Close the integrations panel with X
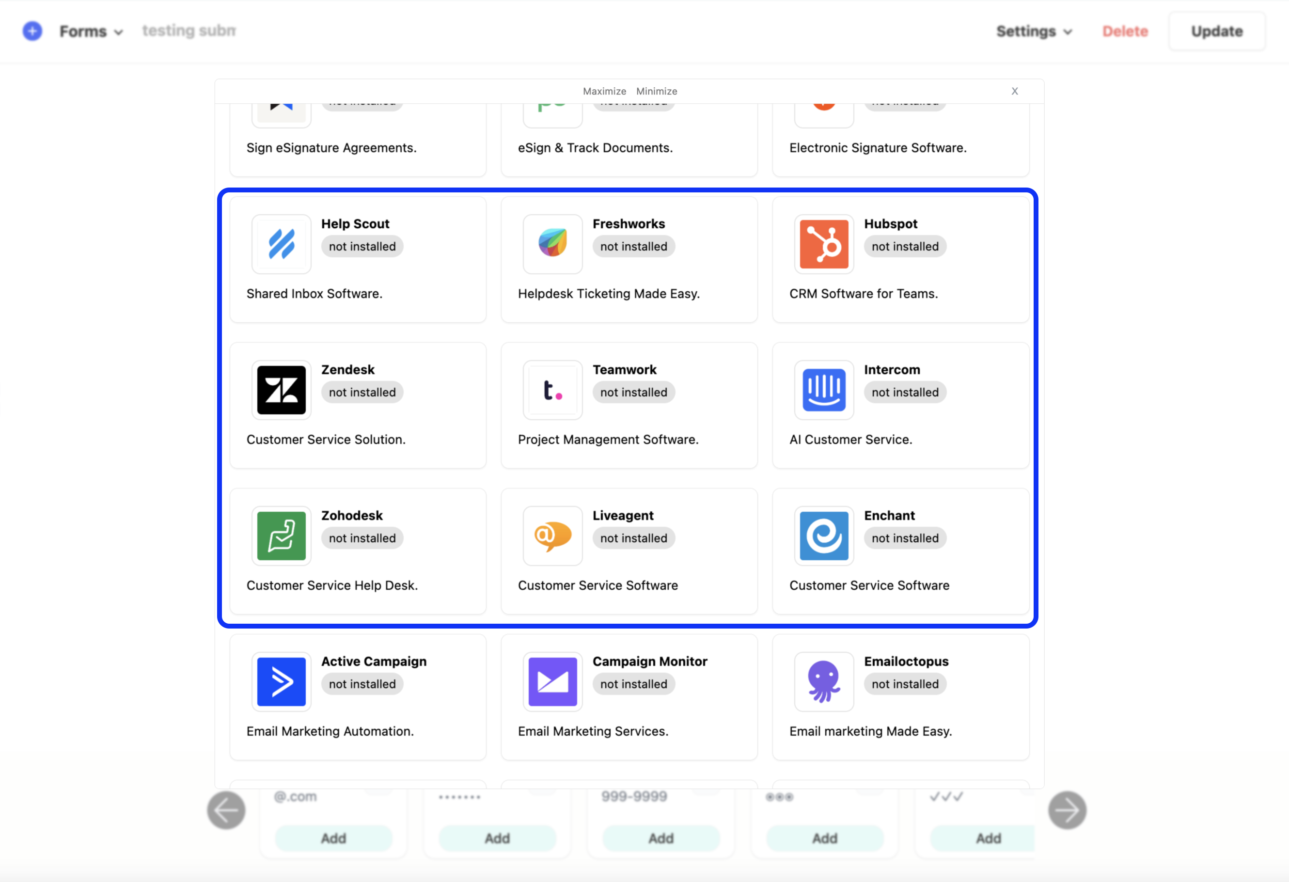Screen dimensions: 1289x882 [1014, 92]
